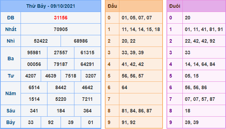Click Ba prize number 27557

[x=61, y=53]
